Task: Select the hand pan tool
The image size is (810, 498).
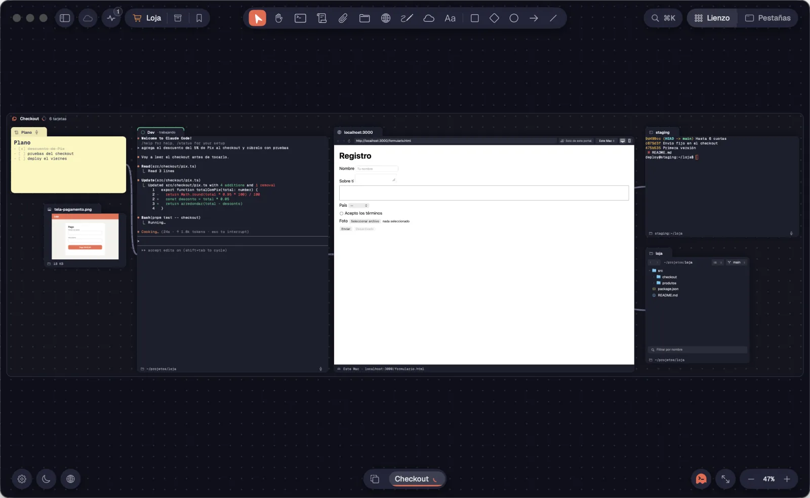Action: click(279, 18)
